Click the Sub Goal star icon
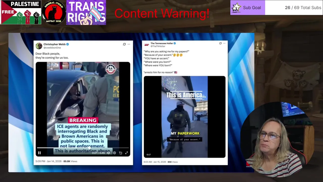Screen dimensions: 323x182 (x=236, y=8)
